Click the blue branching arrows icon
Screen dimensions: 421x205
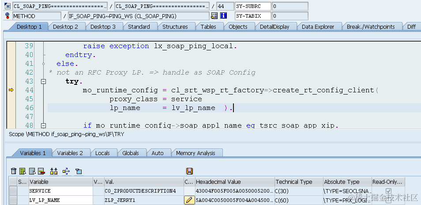pyautogui.click(x=66, y=171)
